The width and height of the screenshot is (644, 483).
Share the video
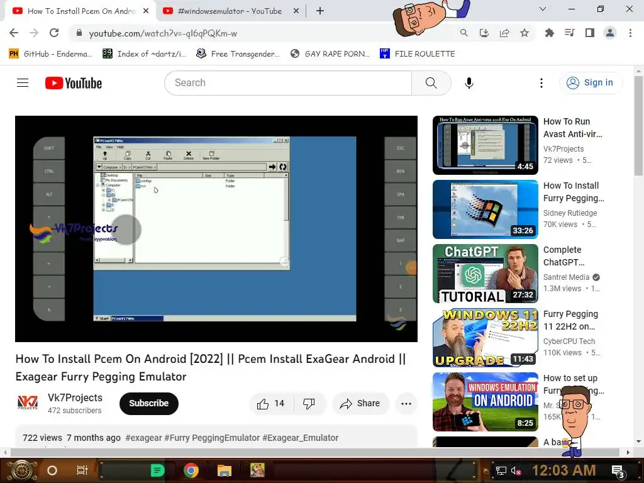pyautogui.click(x=360, y=404)
